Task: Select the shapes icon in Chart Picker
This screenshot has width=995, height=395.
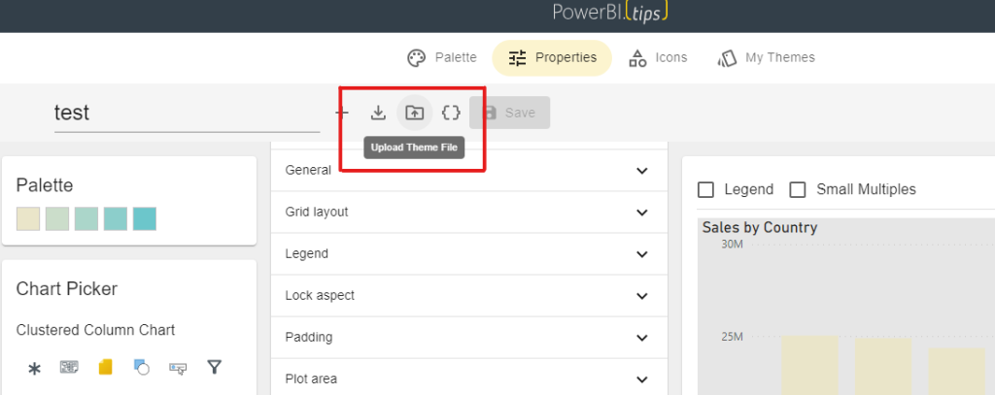Action: coord(142,367)
